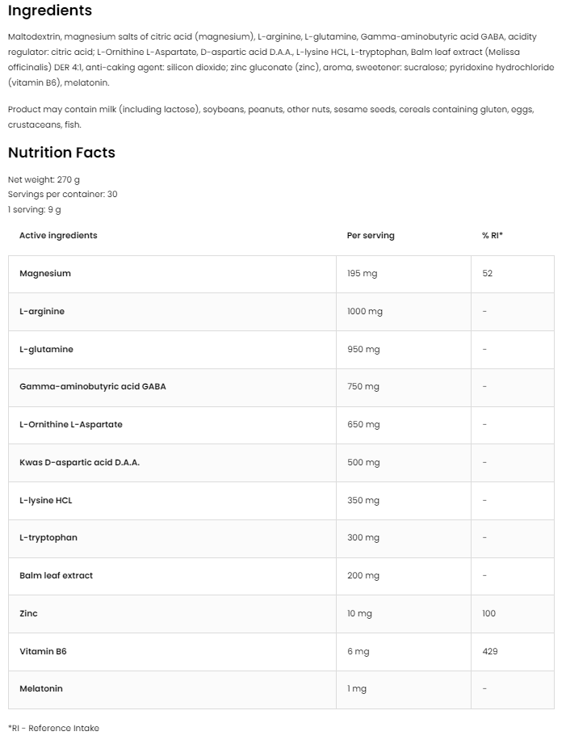Click the Balm leaf extract row

click(x=57, y=576)
